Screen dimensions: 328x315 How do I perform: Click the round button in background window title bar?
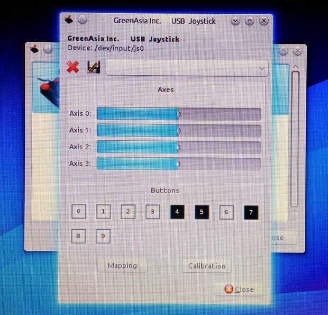[x=48, y=49]
